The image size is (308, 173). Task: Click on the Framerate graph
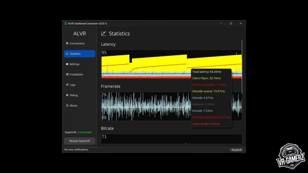pyautogui.click(x=144, y=107)
